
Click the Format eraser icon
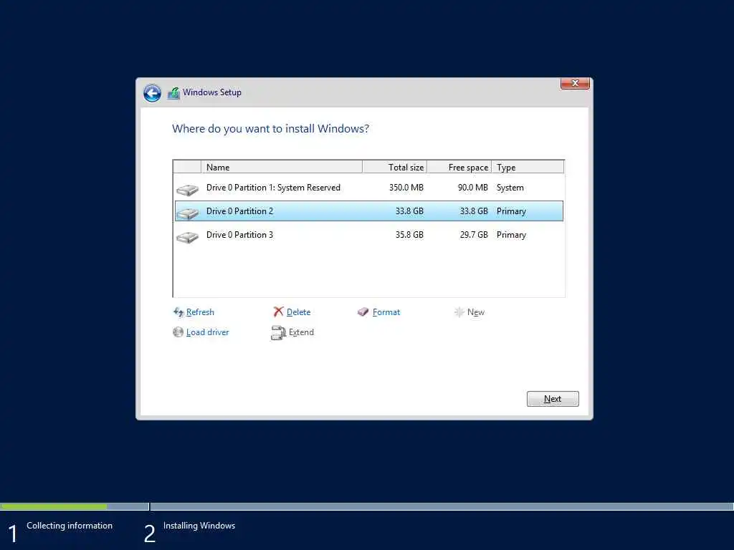click(x=363, y=312)
